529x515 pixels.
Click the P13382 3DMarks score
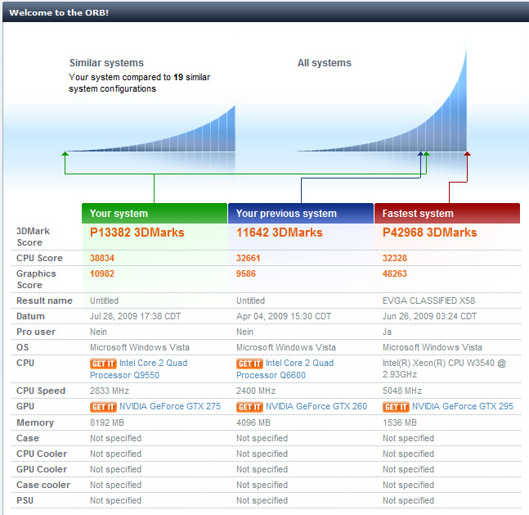coord(137,233)
